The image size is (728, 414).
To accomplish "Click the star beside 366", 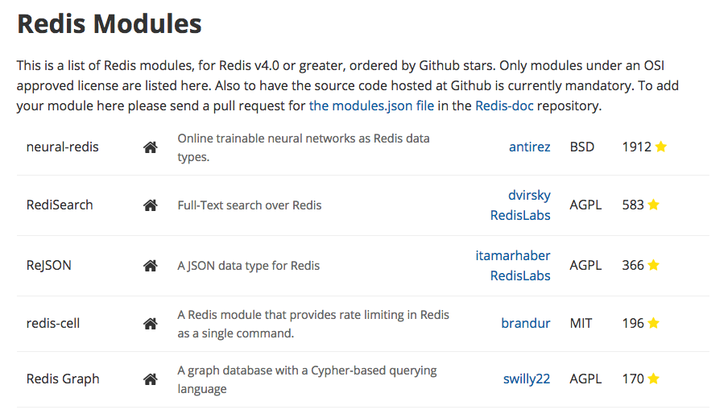I will (x=653, y=264).
